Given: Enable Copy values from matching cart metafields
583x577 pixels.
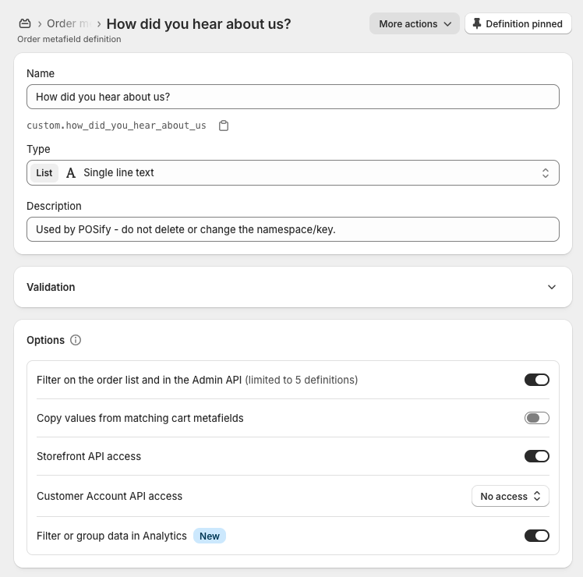Looking at the screenshot, I should 536,418.
